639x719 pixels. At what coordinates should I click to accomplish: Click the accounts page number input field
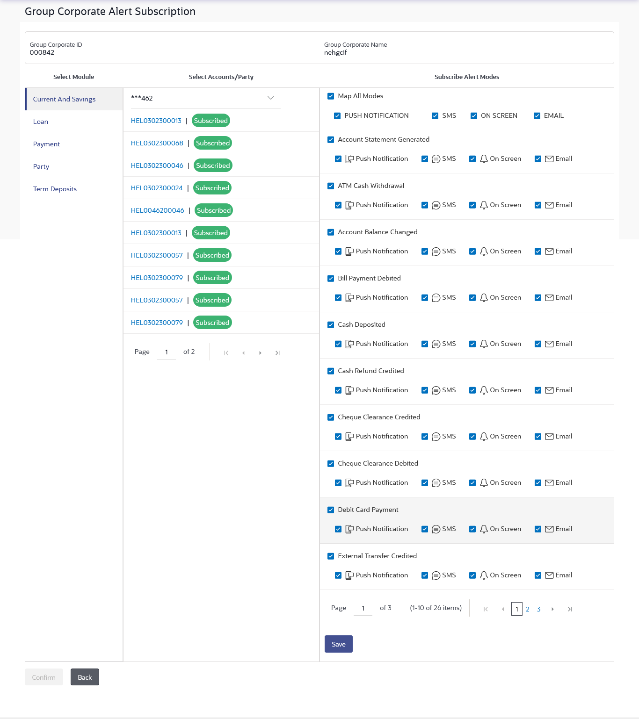tap(167, 352)
